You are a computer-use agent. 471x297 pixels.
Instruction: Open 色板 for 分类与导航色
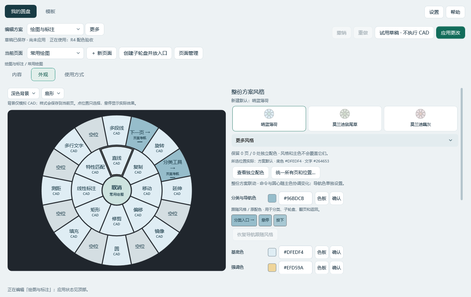click(x=322, y=198)
